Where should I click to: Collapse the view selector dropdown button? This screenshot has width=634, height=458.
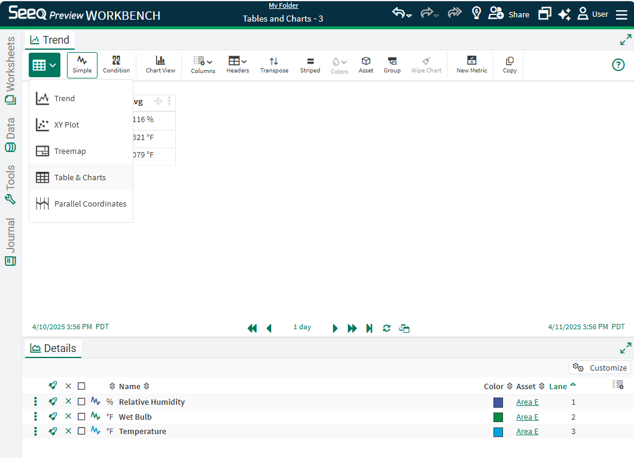tap(44, 65)
